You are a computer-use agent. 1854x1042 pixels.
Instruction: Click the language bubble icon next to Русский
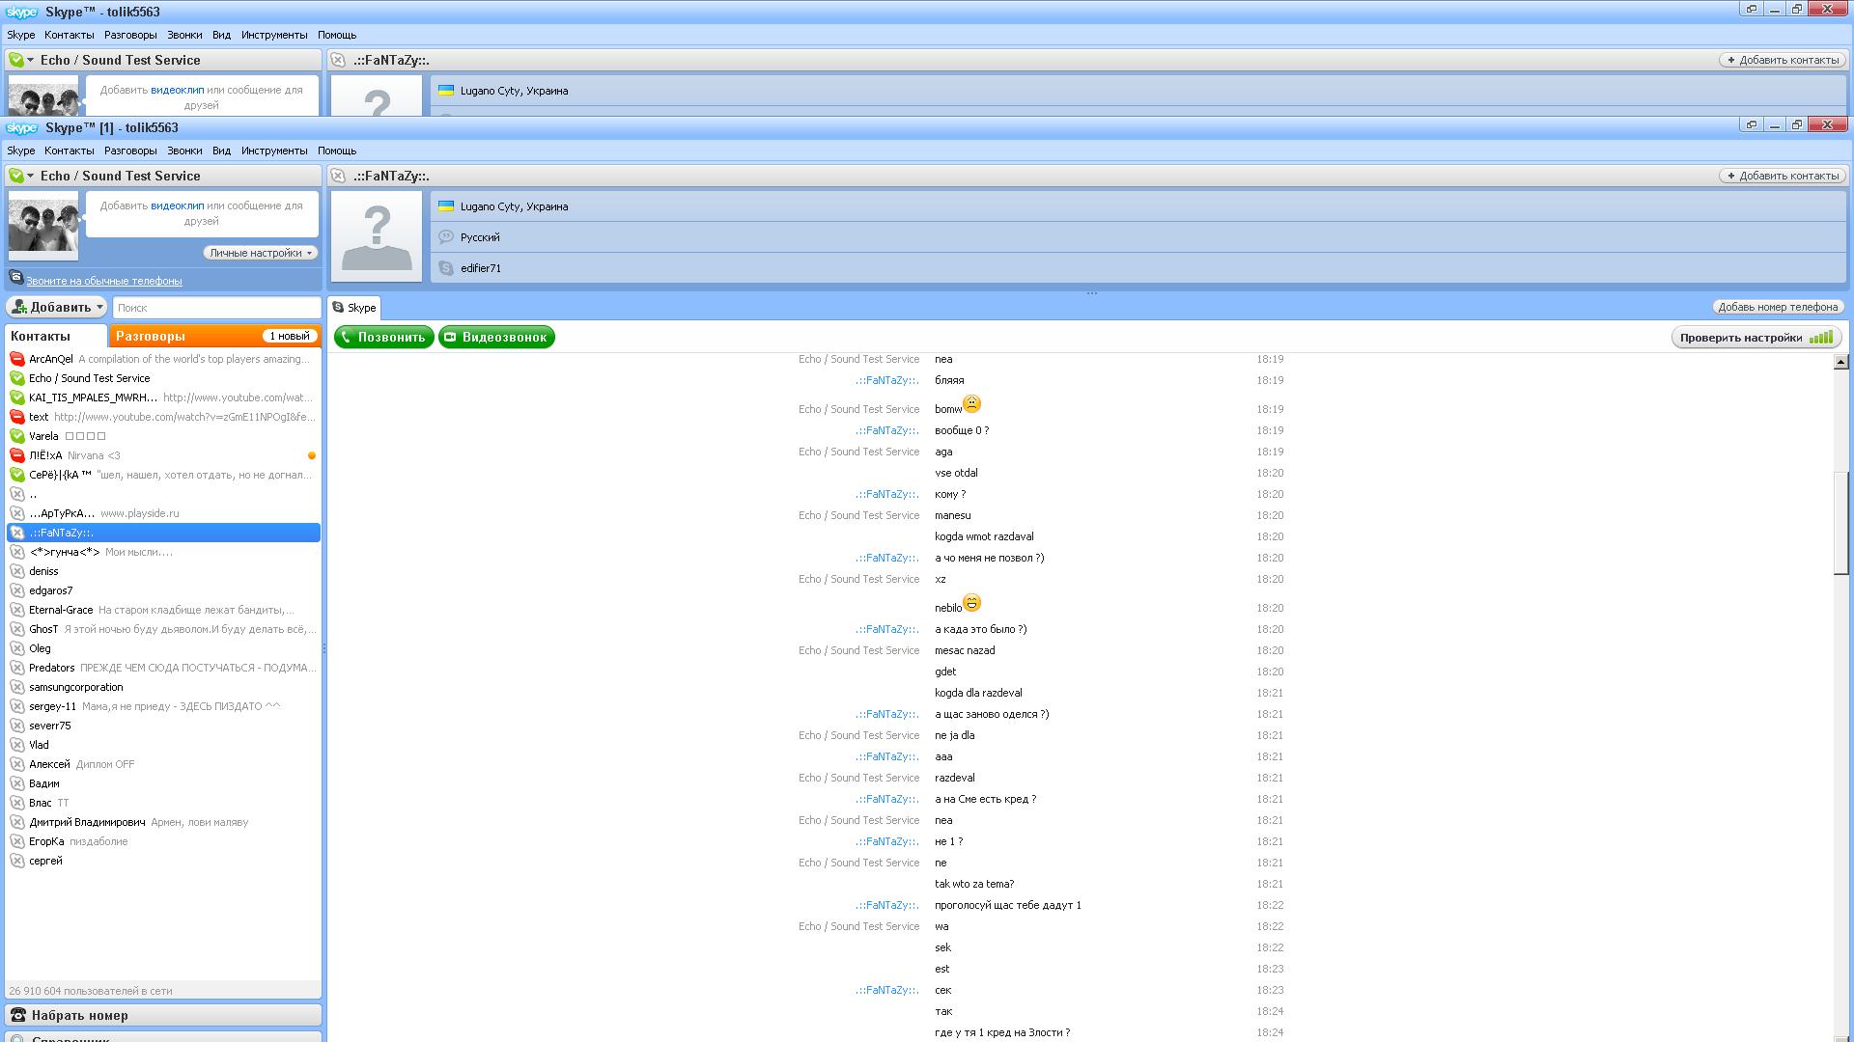[x=446, y=236]
